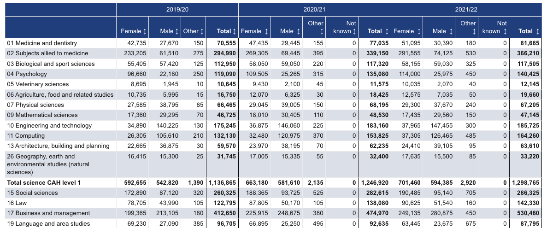
Task: Sort by 2021/22 Male column arrow icon
Action: tap(451, 31)
